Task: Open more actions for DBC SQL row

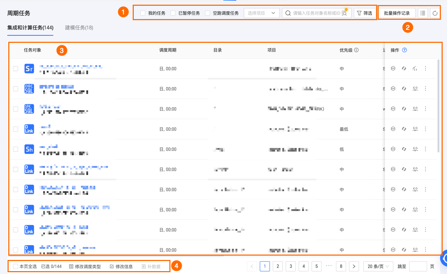Action: tap(425, 89)
